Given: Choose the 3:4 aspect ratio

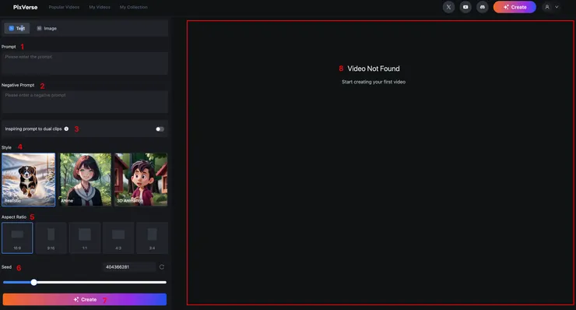Looking at the screenshot, I should click(152, 238).
